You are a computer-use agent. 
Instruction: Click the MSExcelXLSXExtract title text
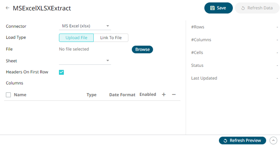tap(42, 8)
